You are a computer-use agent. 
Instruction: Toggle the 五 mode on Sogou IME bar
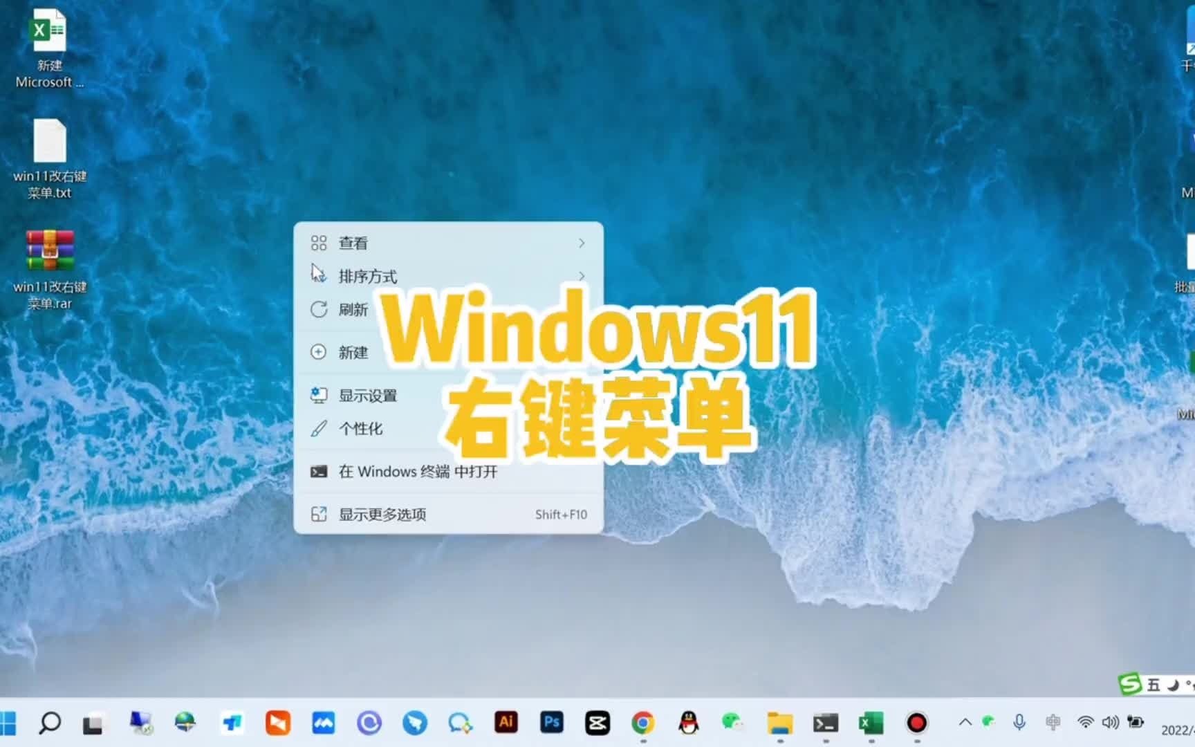click(1153, 685)
